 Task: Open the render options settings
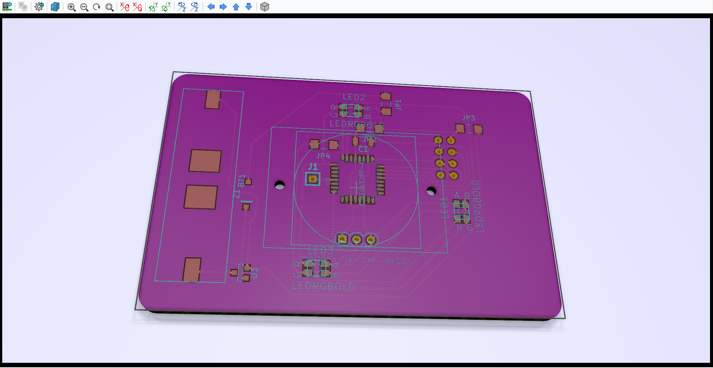tap(39, 6)
